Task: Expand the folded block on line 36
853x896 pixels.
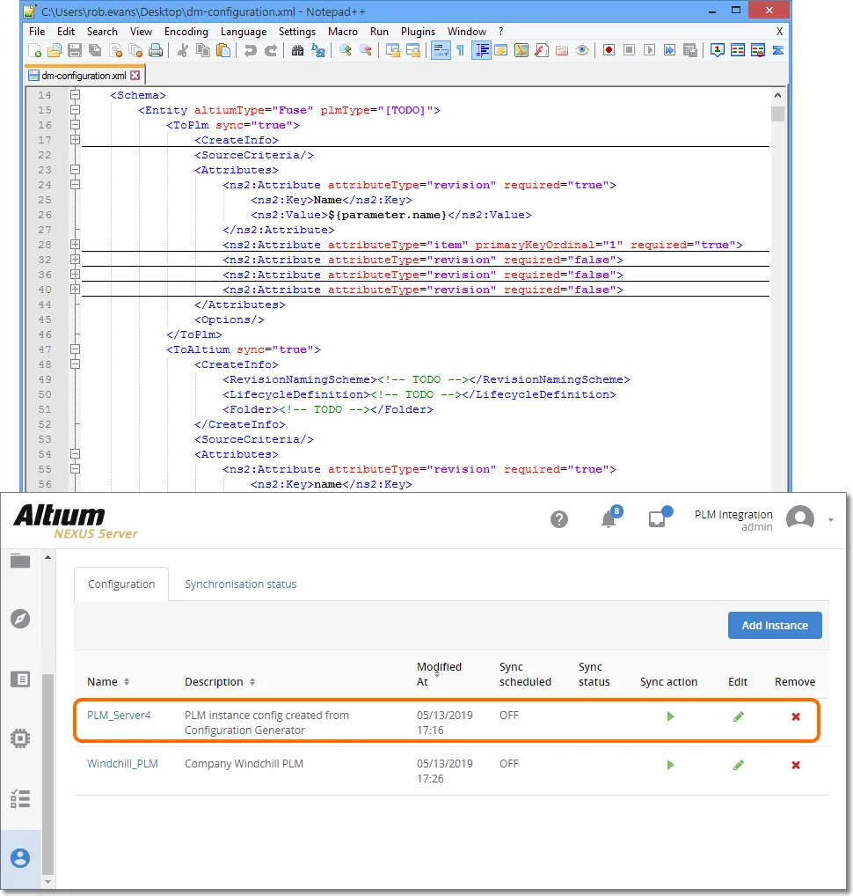Action: tap(76, 275)
